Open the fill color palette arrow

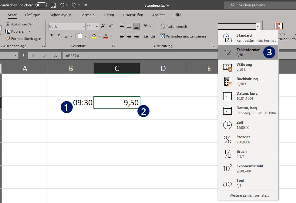click(x=99, y=36)
